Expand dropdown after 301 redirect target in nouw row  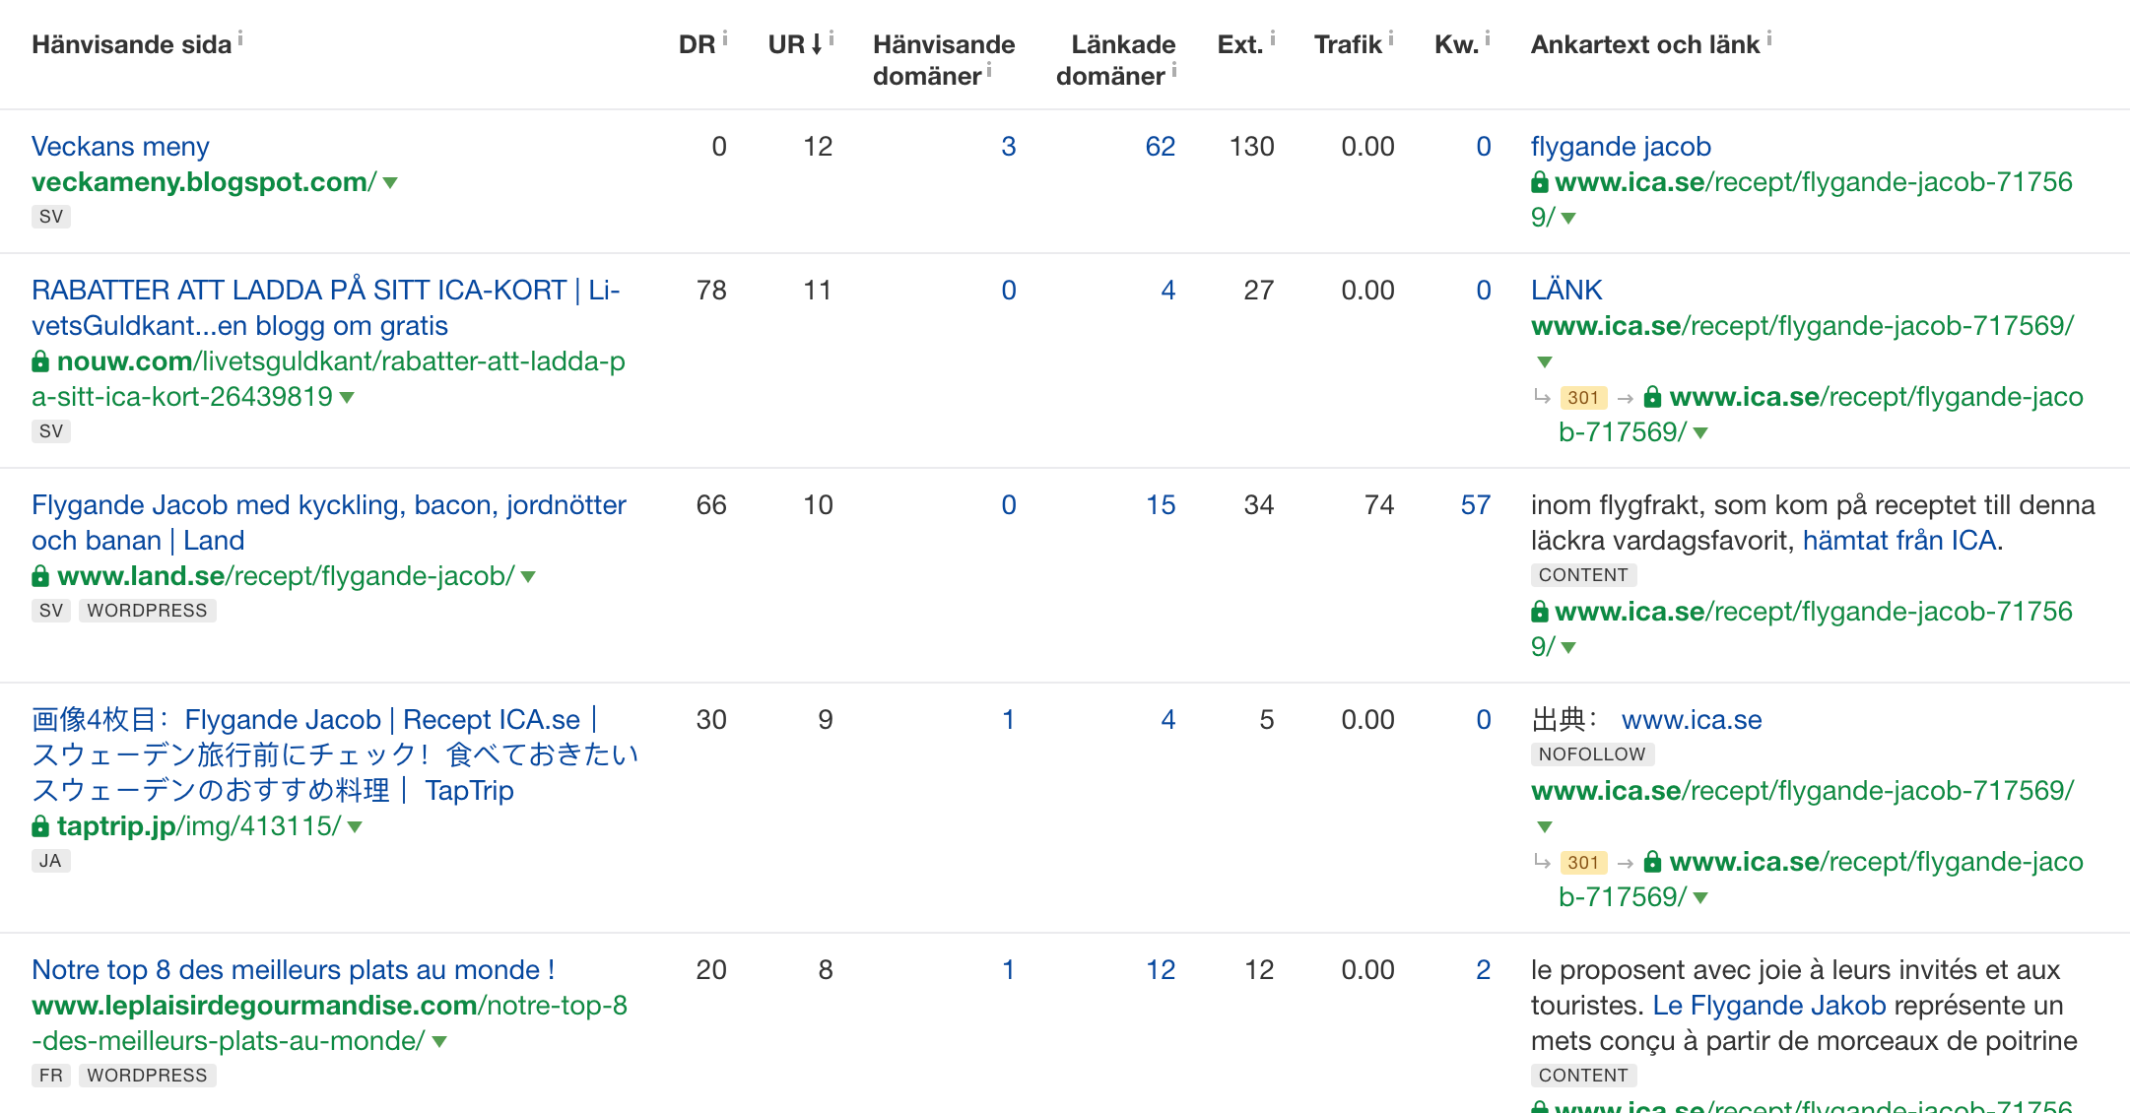point(1700,433)
